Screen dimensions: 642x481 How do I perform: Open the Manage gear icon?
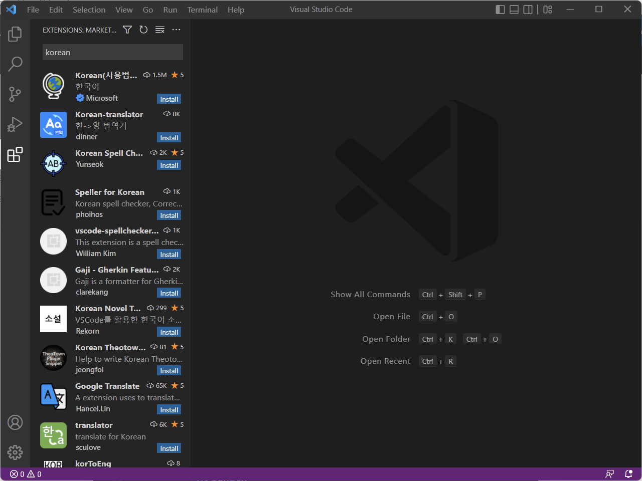[x=15, y=452]
